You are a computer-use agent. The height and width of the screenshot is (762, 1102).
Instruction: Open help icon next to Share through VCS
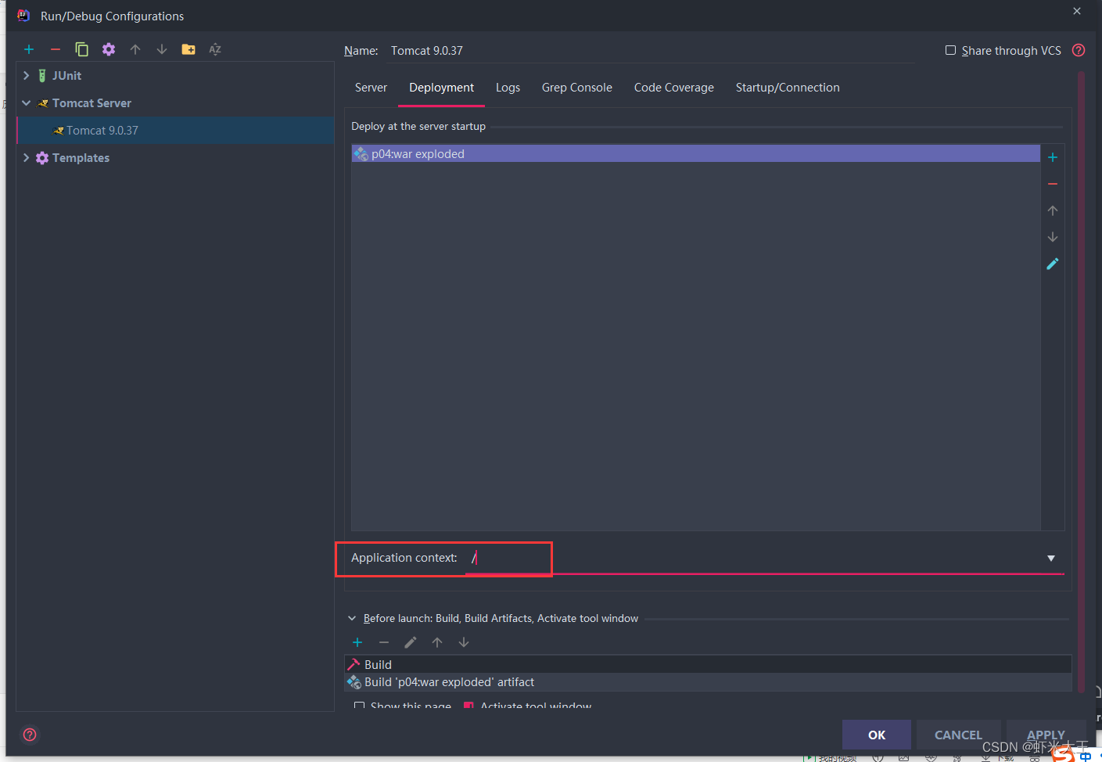pyautogui.click(x=1079, y=50)
